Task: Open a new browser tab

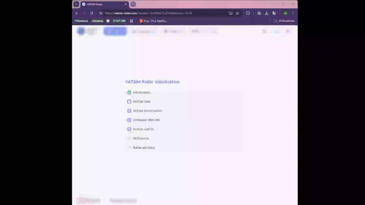Action: point(133,4)
